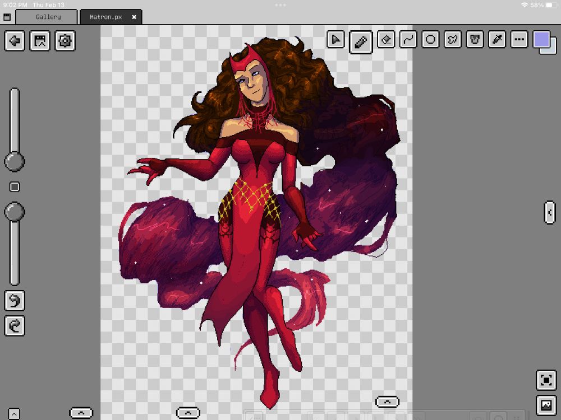The image size is (561, 420).
Task: Select the Paint Bucket fill tool
Action: point(475,40)
